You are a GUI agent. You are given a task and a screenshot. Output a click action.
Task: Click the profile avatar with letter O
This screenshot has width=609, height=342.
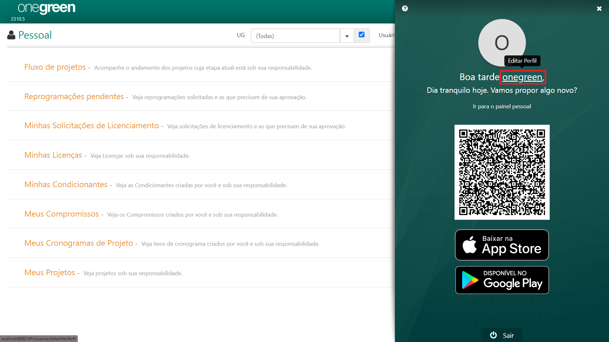pyautogui.click(x=502, y=43)
